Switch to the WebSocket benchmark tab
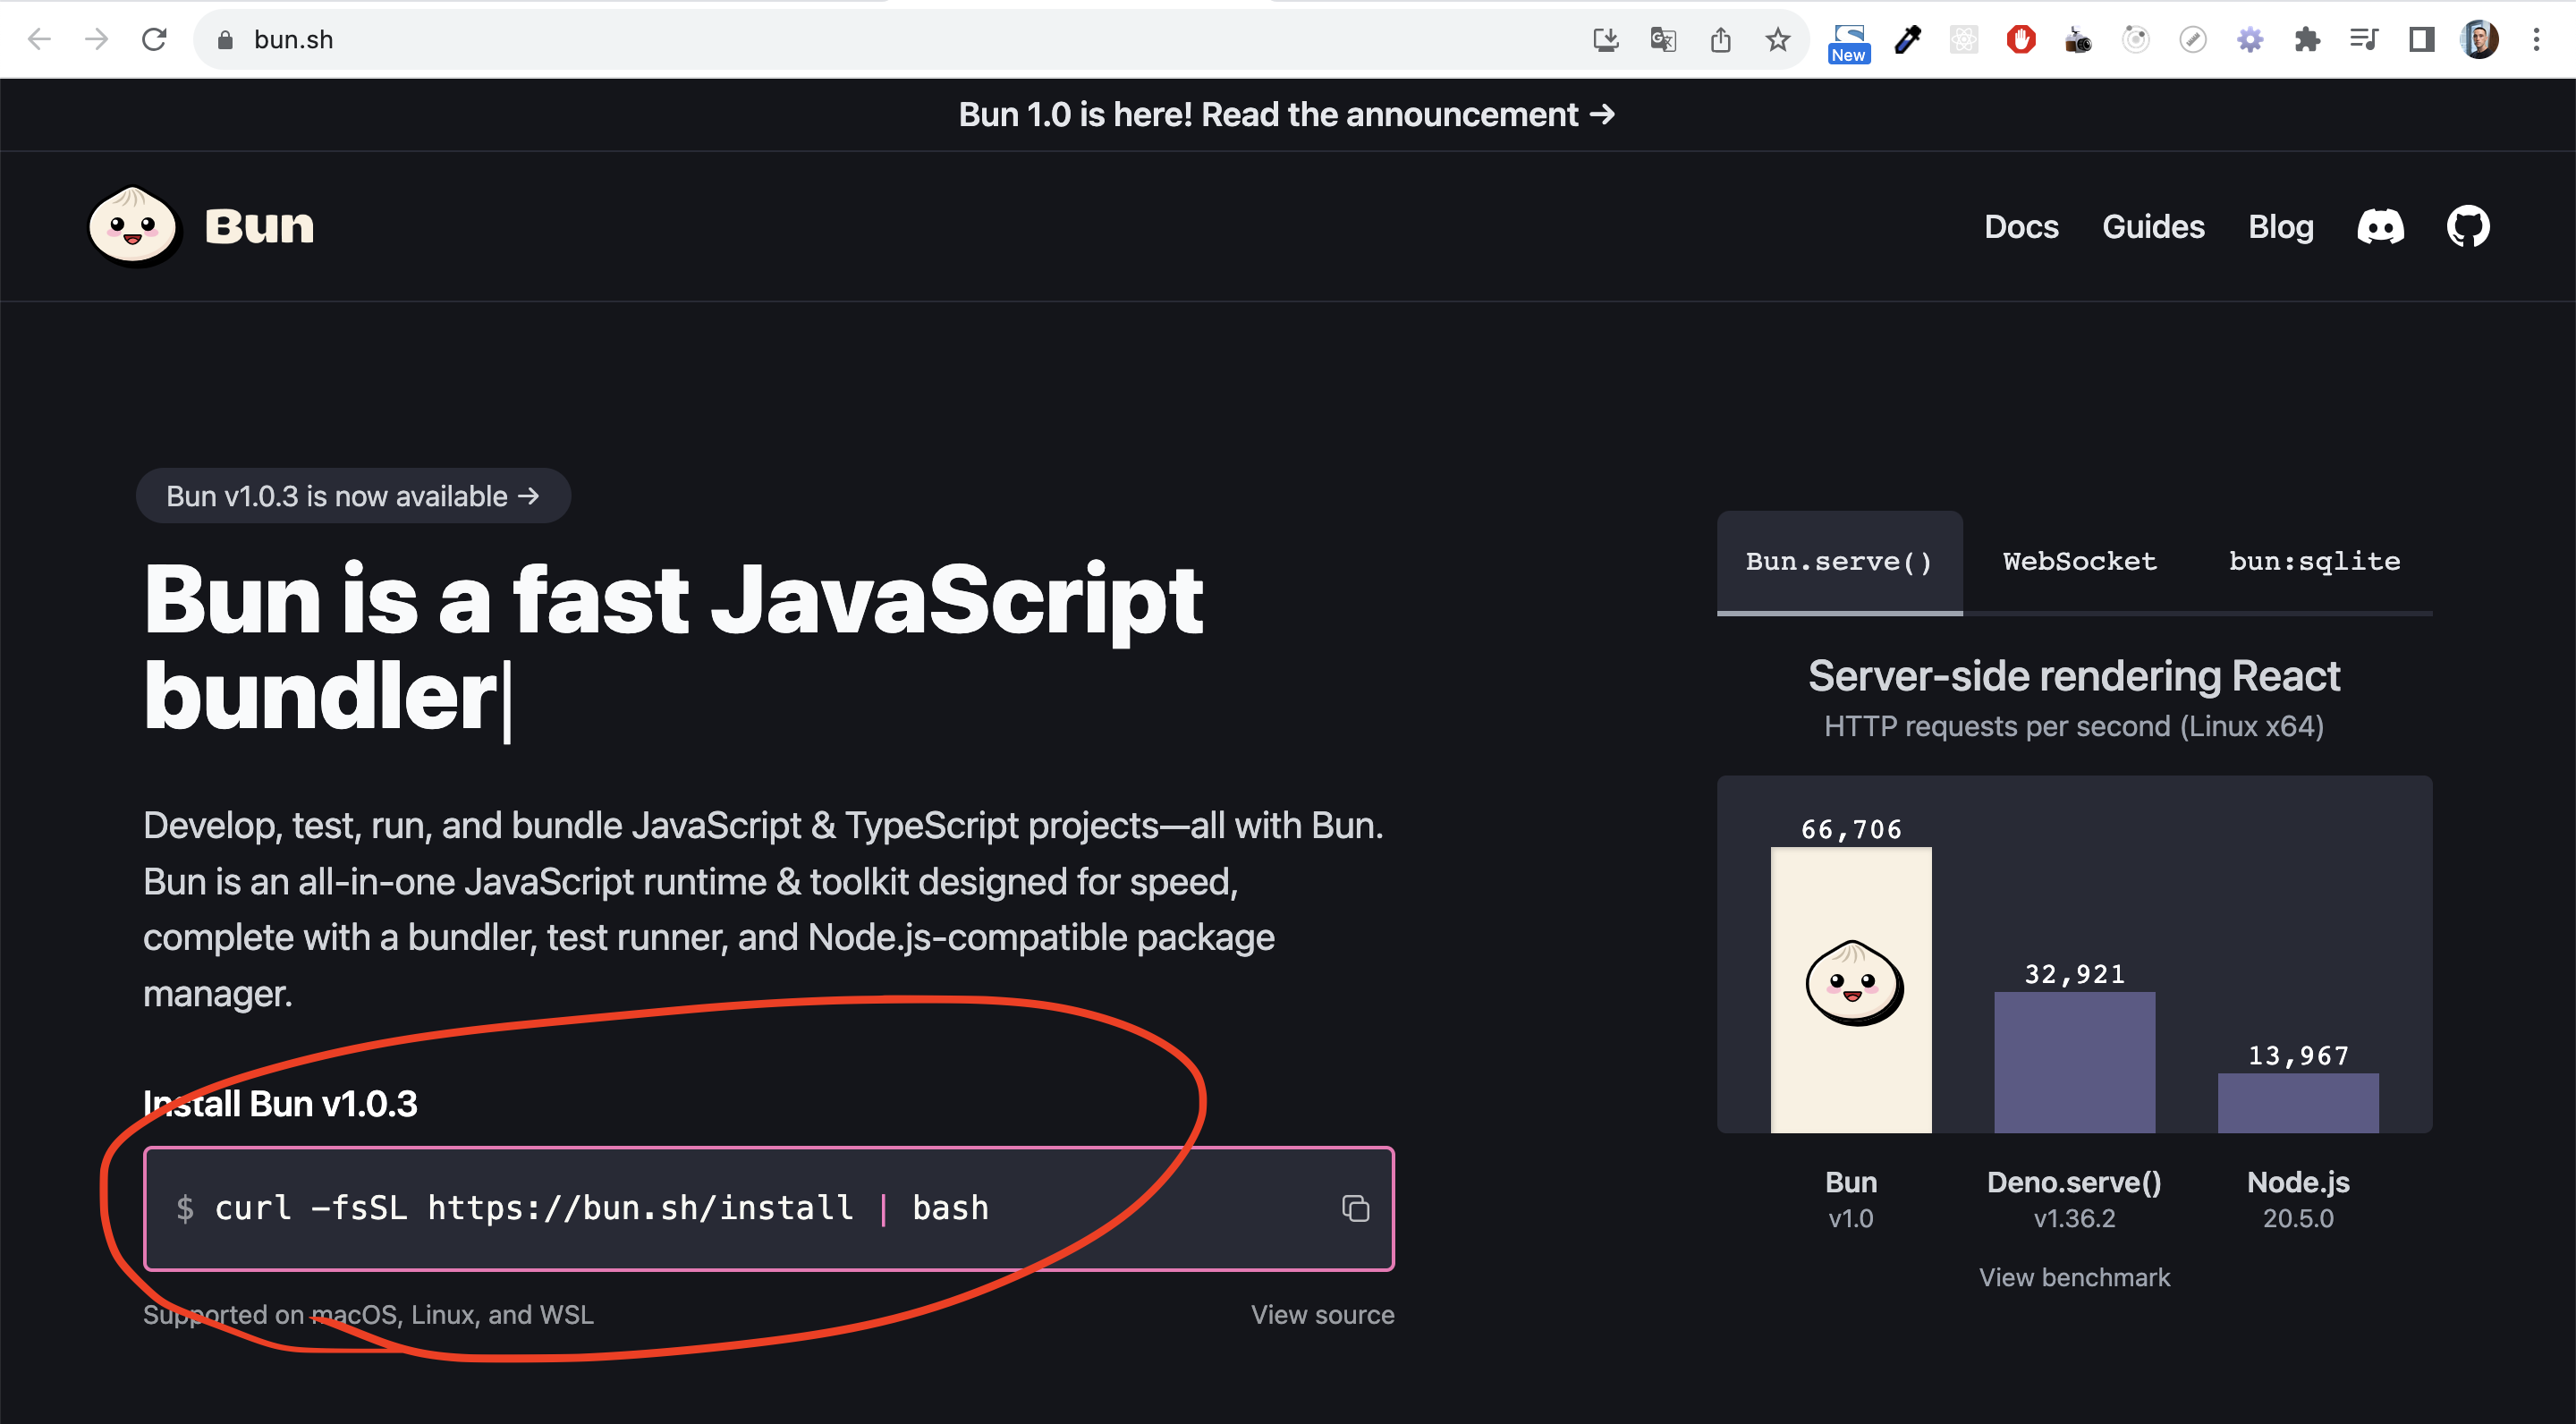 pos(2080,562)
